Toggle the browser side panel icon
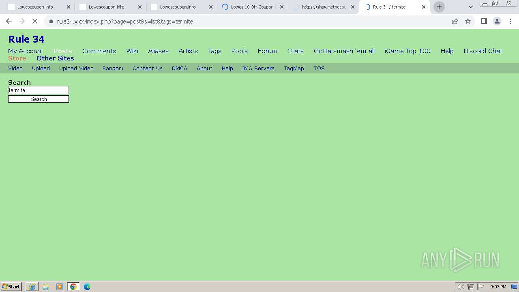 coord(484,21)
